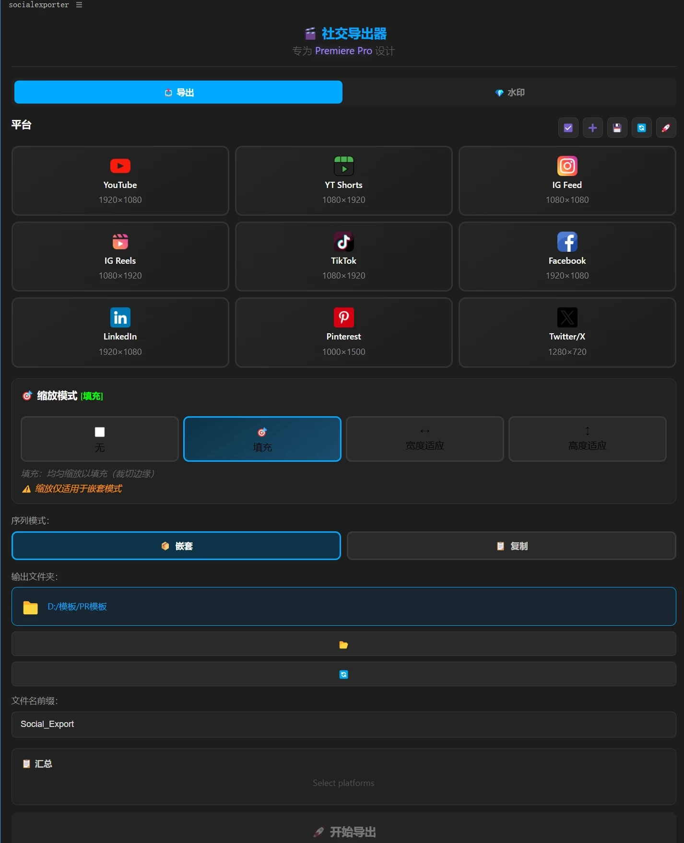684x843 pixels.
Task: Open the socialexporter panel hamburger menu
Action: click(x=79, y=5)
